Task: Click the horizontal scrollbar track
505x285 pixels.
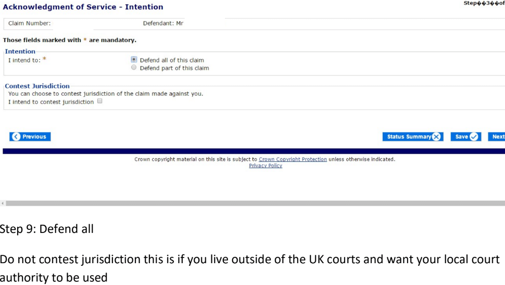Action: point(255,203)
